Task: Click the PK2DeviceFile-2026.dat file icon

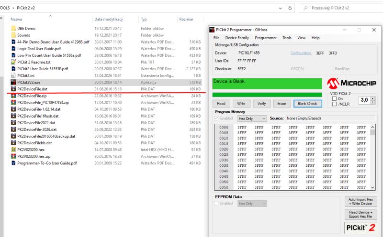Action: pos(13,129)
